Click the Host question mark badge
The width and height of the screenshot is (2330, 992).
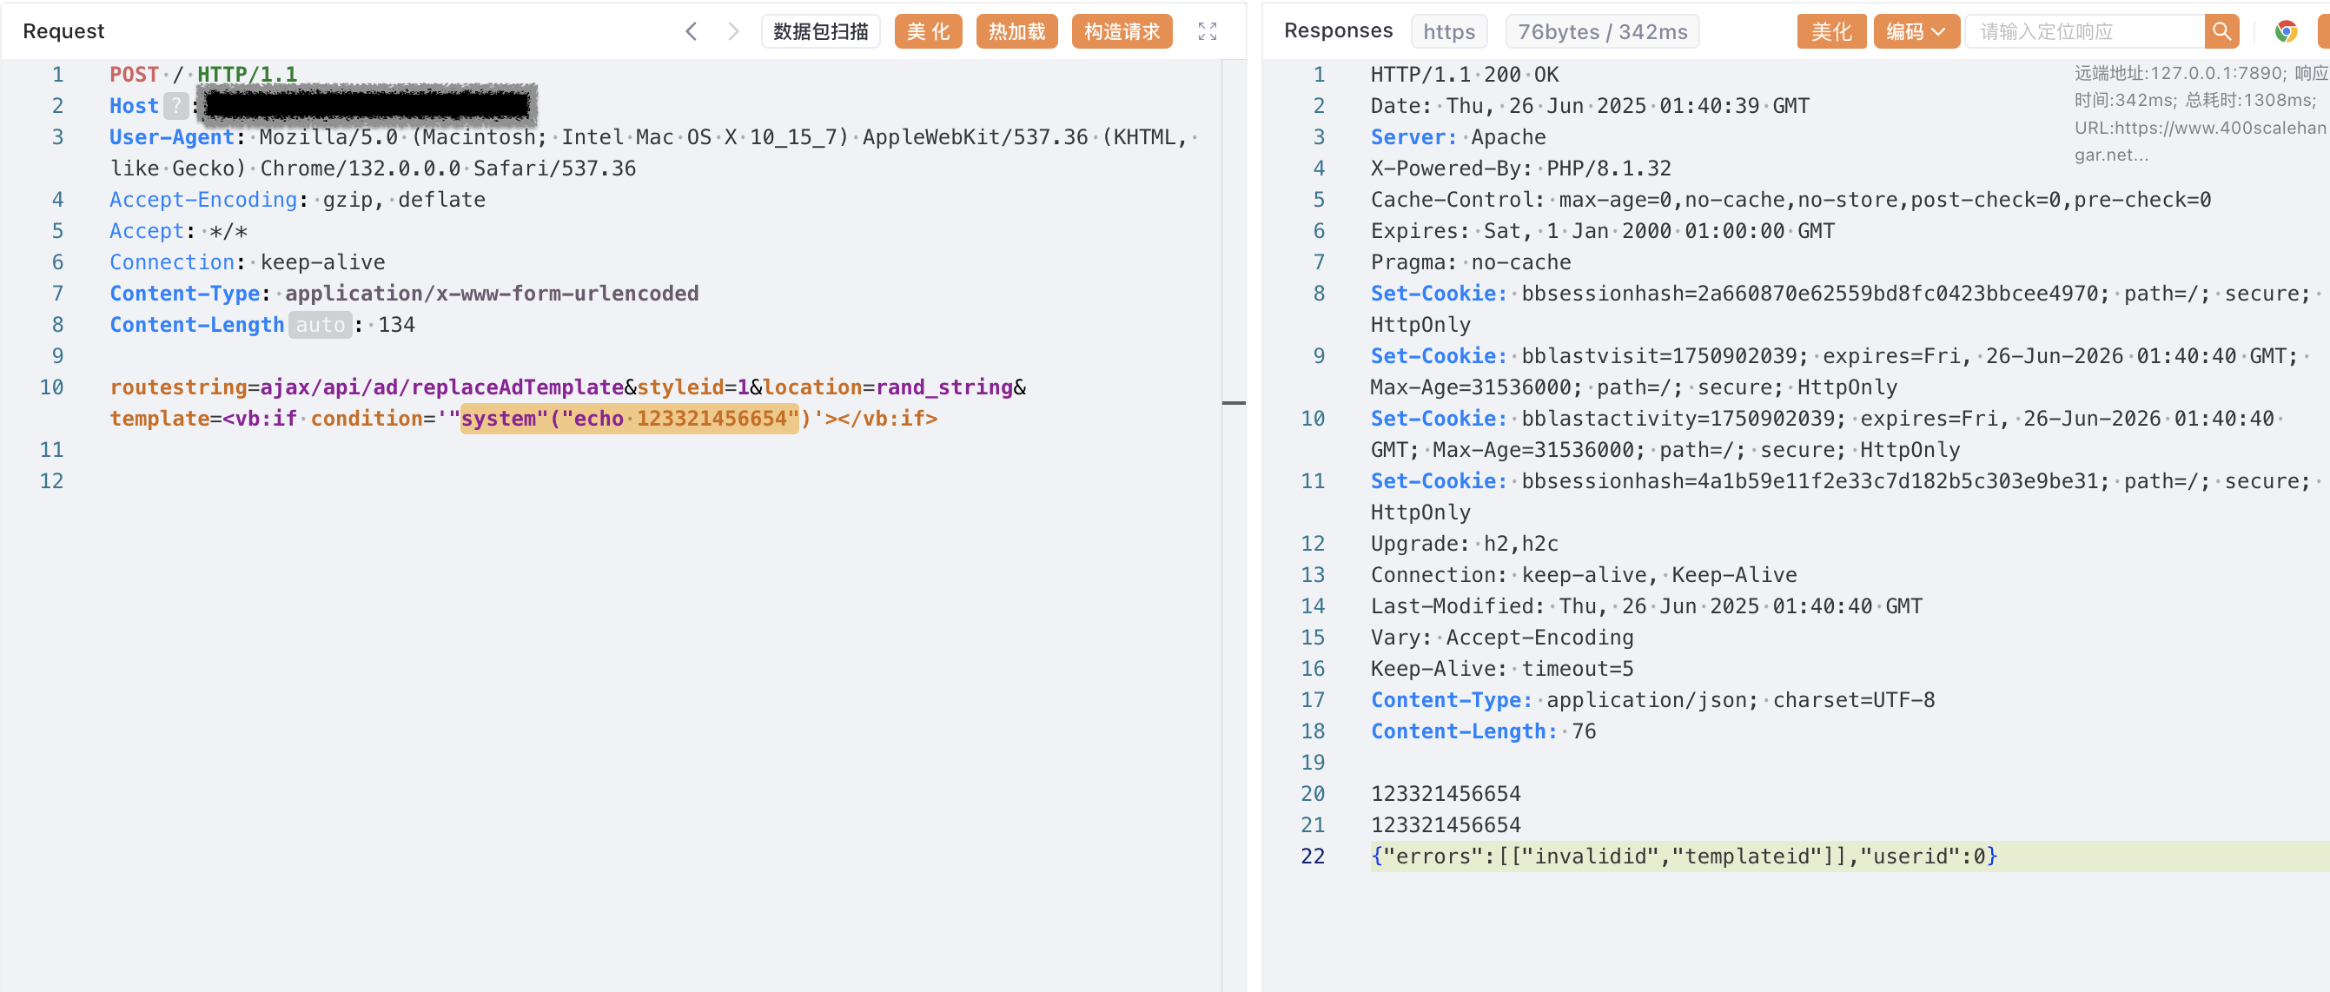tap(175, 106)
